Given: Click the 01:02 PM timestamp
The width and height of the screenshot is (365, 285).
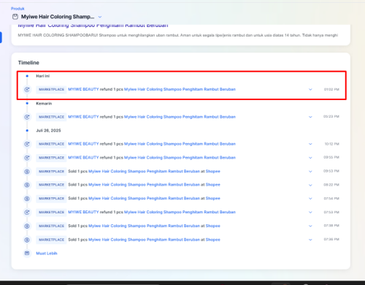Looking at the screenshot, I should click(331, 89).
